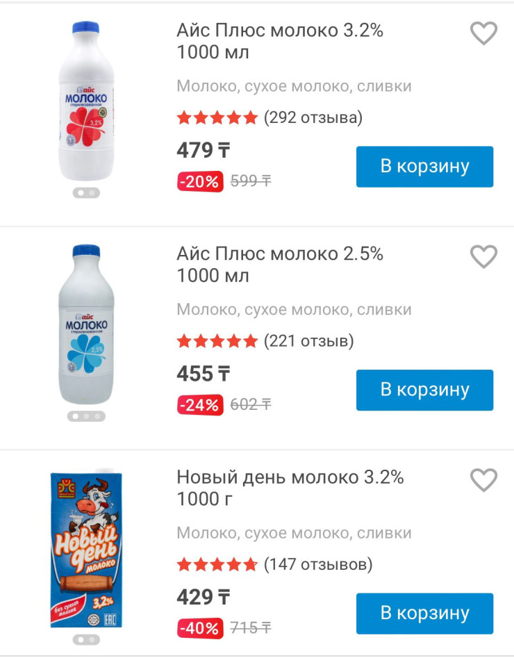Add Айс Плюс 3.2% milk to cart
The width and height of the screenshot is (514, 658).
424,167
